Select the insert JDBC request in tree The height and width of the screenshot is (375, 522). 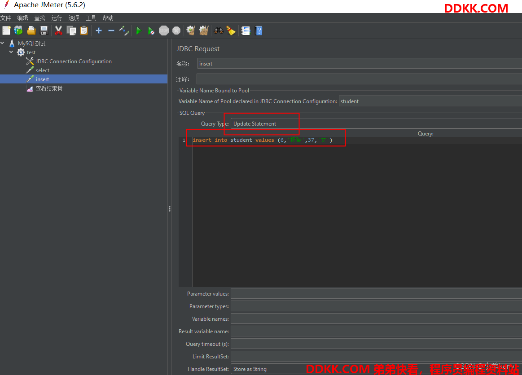(42, 79)
